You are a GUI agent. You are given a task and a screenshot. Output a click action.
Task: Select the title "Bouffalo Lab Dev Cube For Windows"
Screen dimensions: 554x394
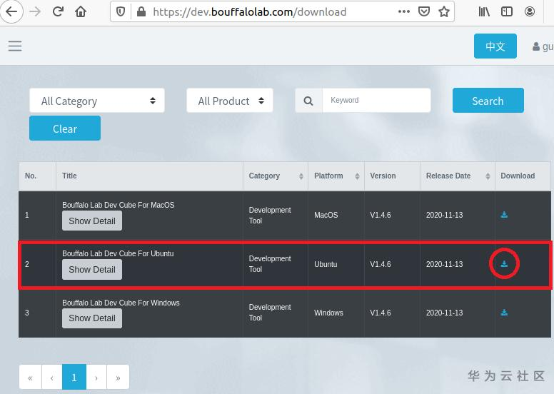point(121,303)
